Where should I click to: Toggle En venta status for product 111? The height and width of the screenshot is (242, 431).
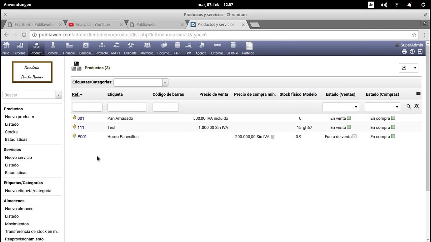pyautogui.click(x=349, y=127)
